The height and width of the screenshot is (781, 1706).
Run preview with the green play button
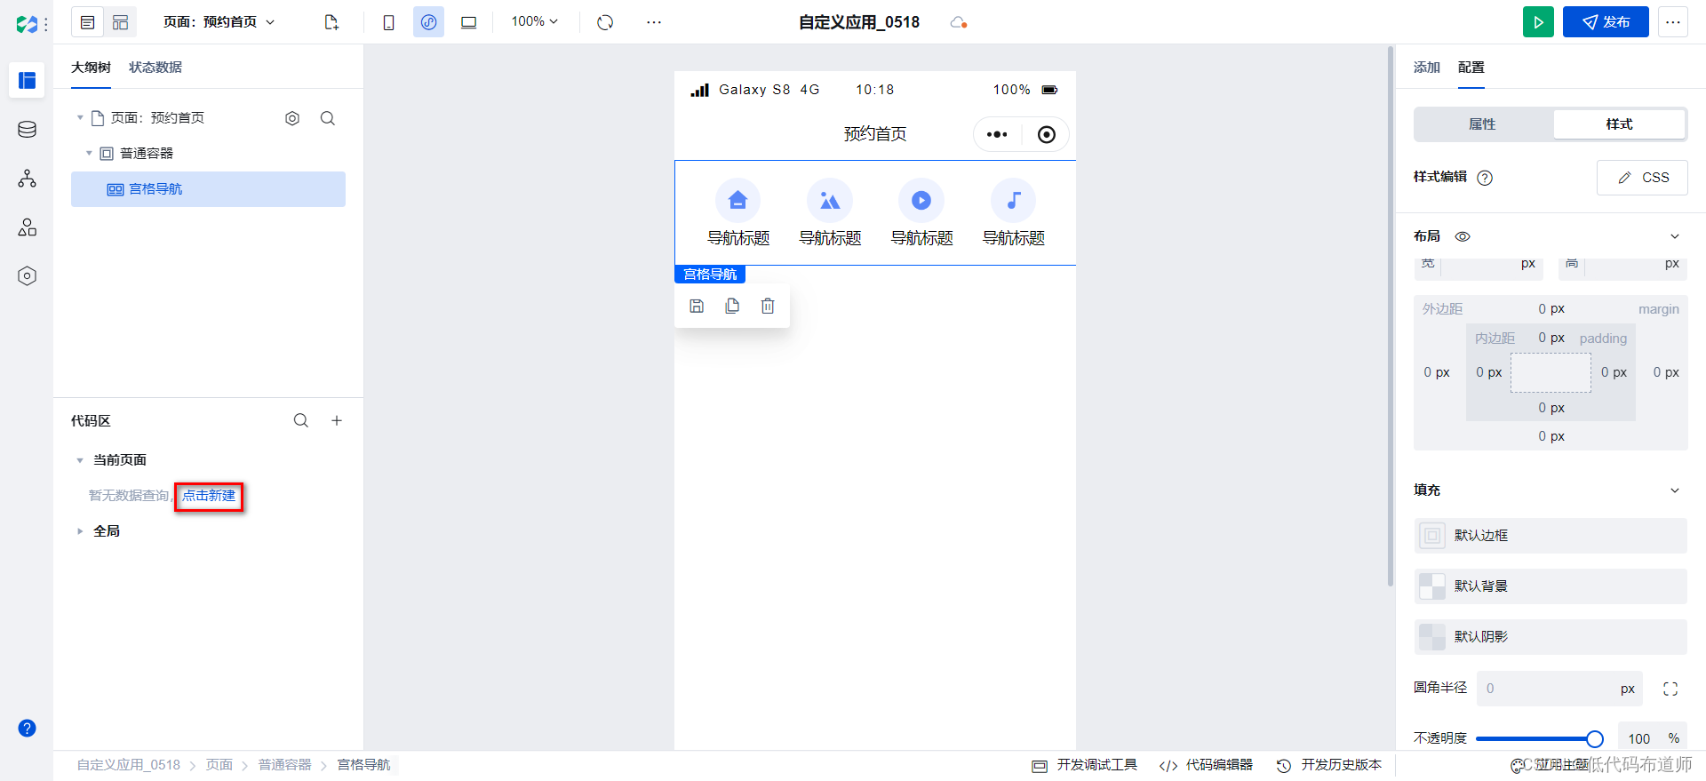1538,22
